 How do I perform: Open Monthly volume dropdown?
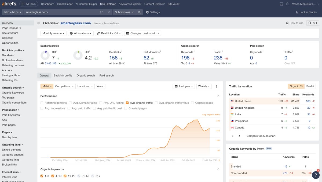point(53,33)
